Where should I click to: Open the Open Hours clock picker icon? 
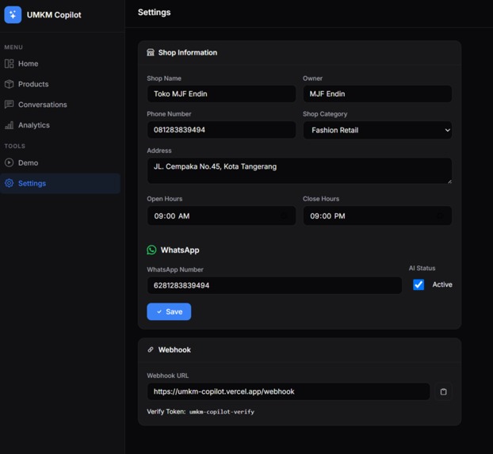point(284,216)
